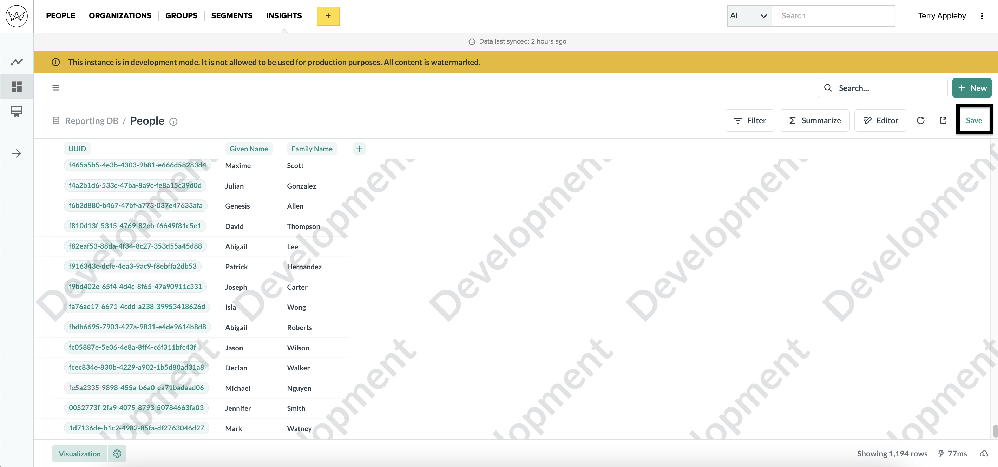Go to ORGANIZATIONS tab

coord(120,15)
